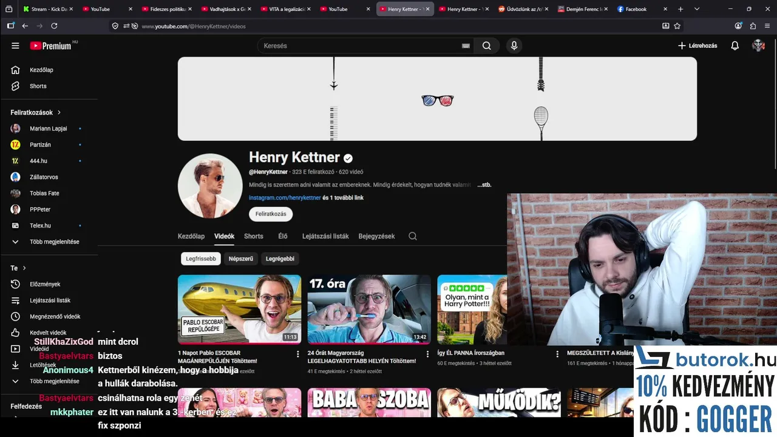Viewport: 777px width, 437px height.
Task: Go back in browser history
Action: point(25,26)
